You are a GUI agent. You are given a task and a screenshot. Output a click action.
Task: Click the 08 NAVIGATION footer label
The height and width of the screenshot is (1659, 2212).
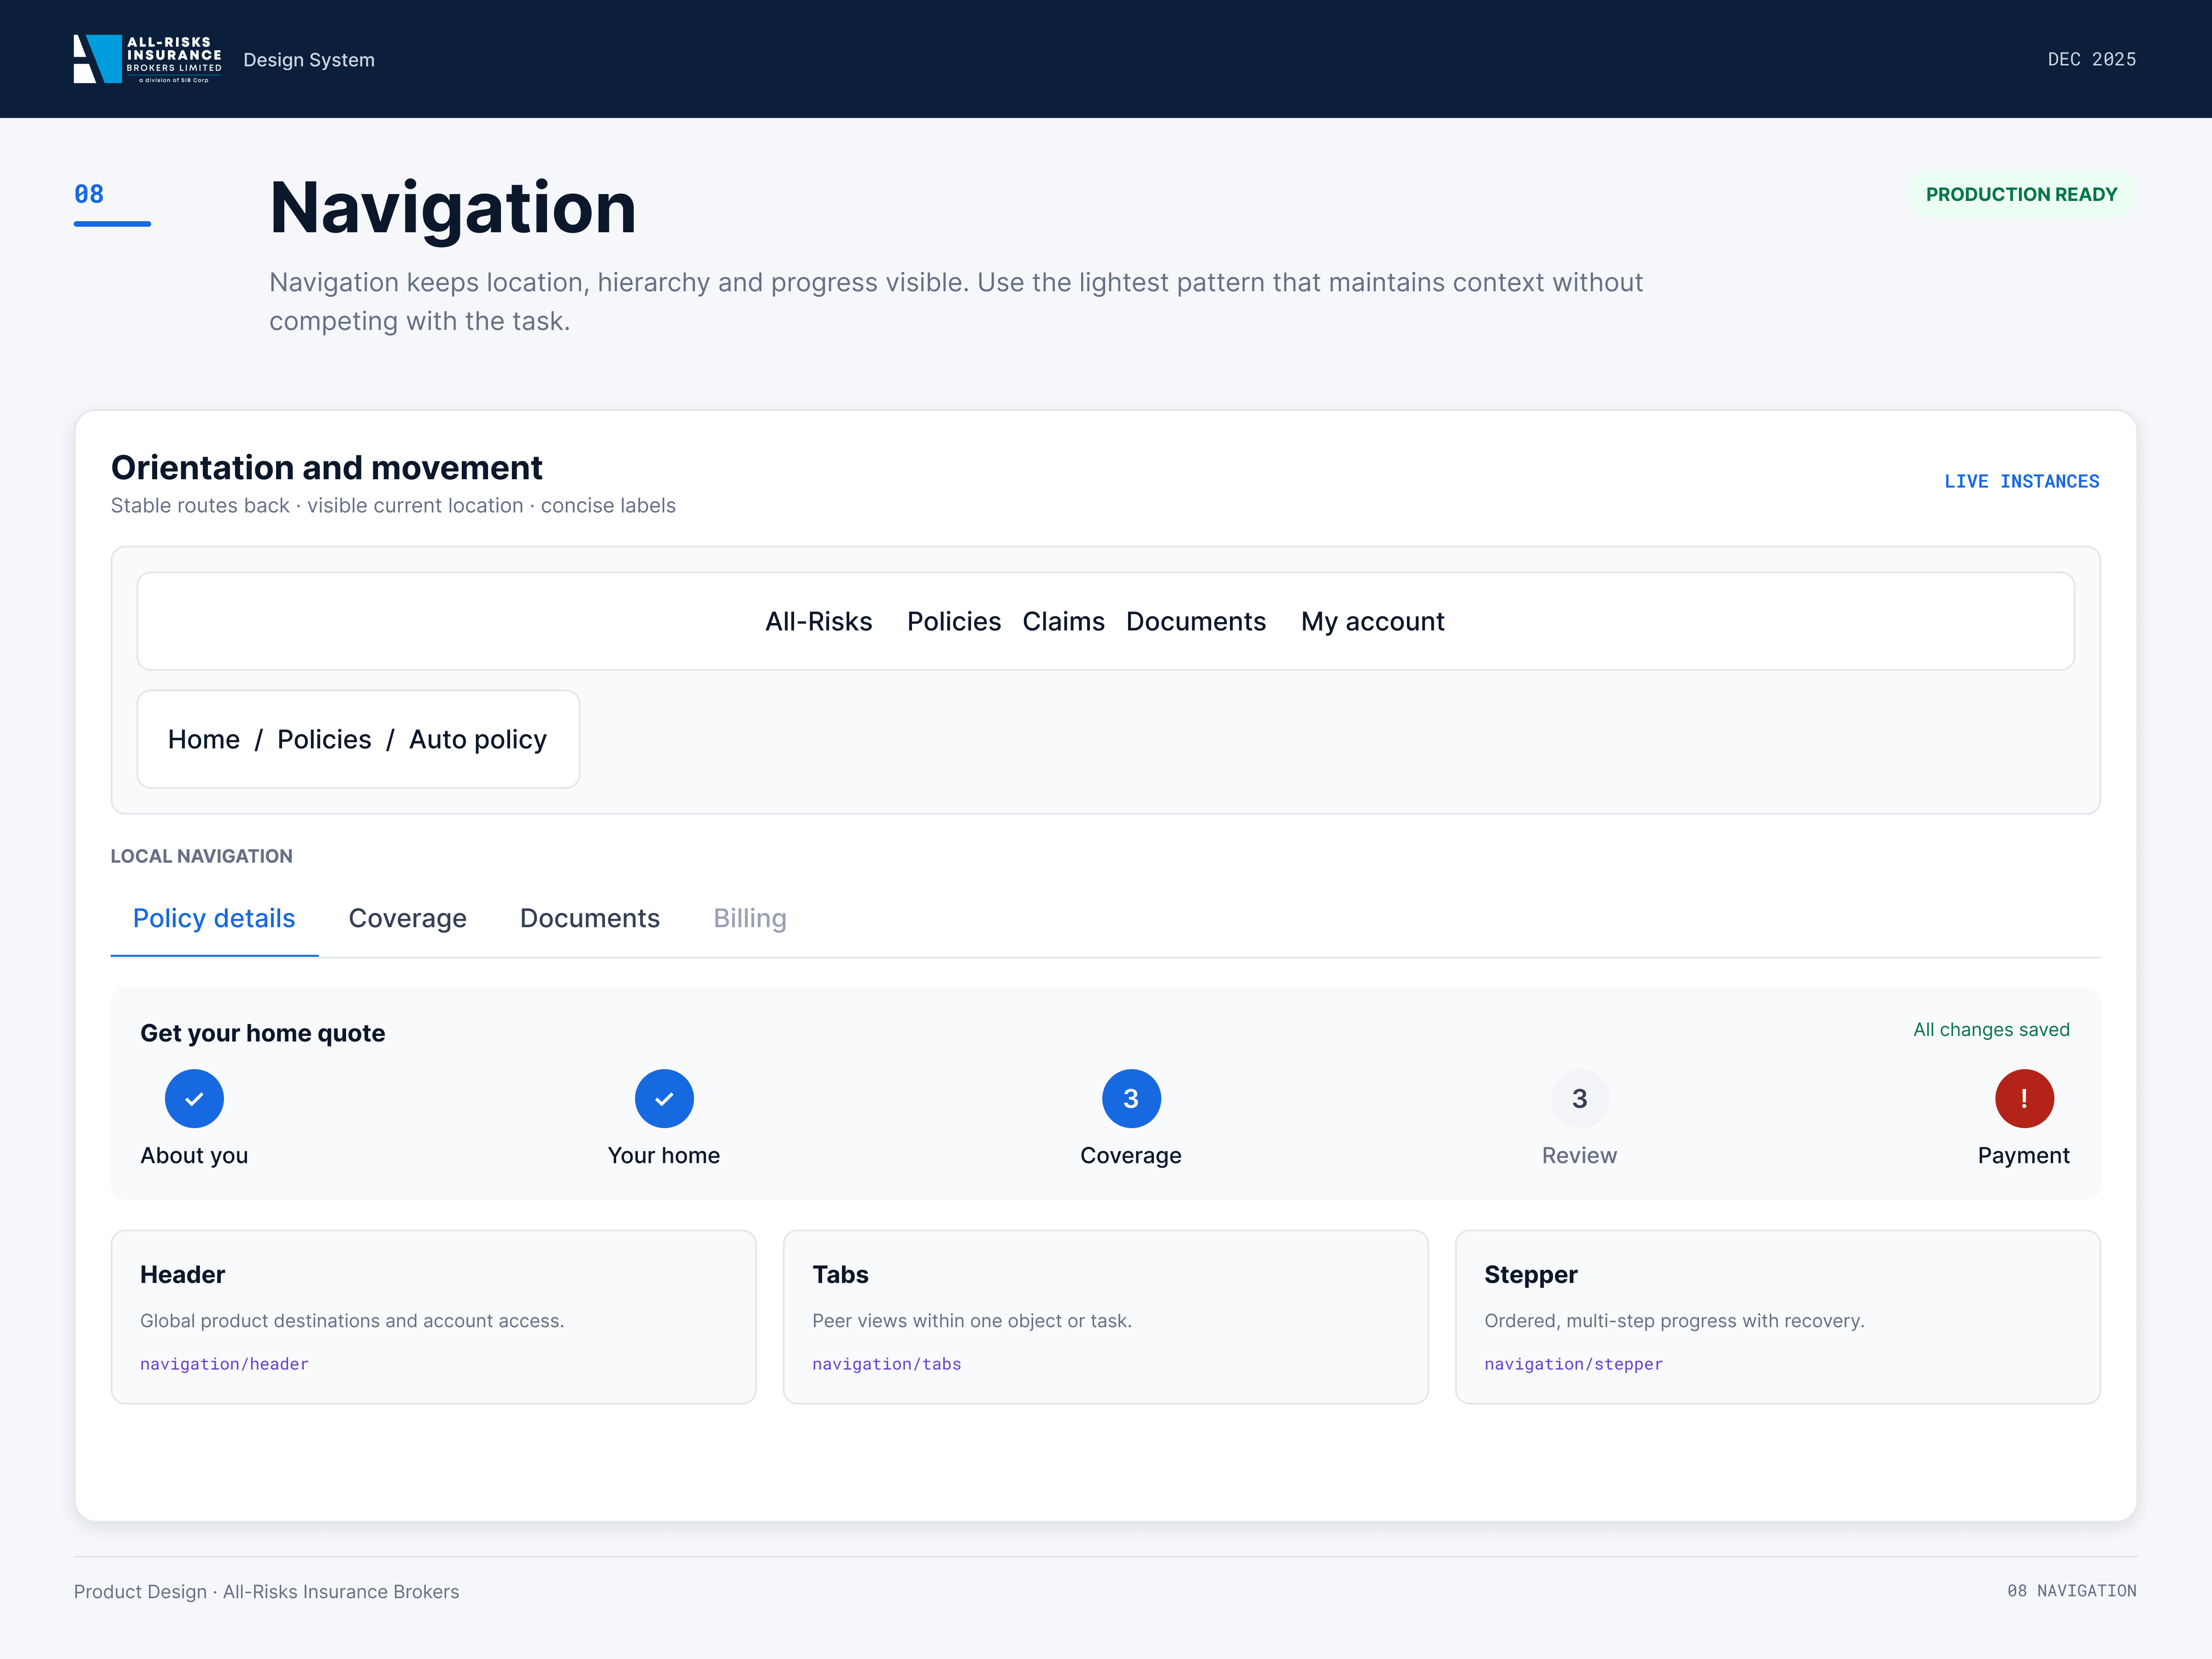click(2072, 1591)
